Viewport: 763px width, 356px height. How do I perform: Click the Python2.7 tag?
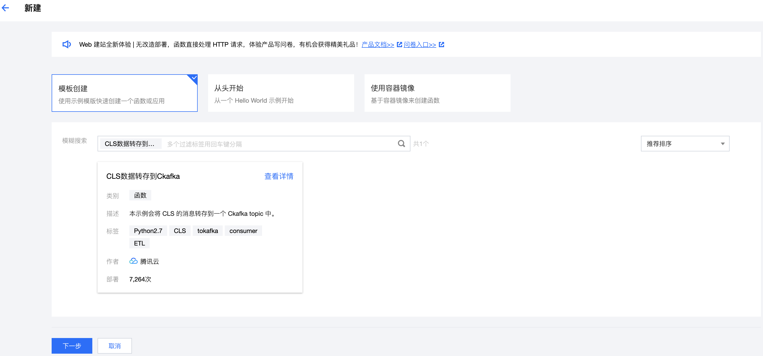pos(148,231)
